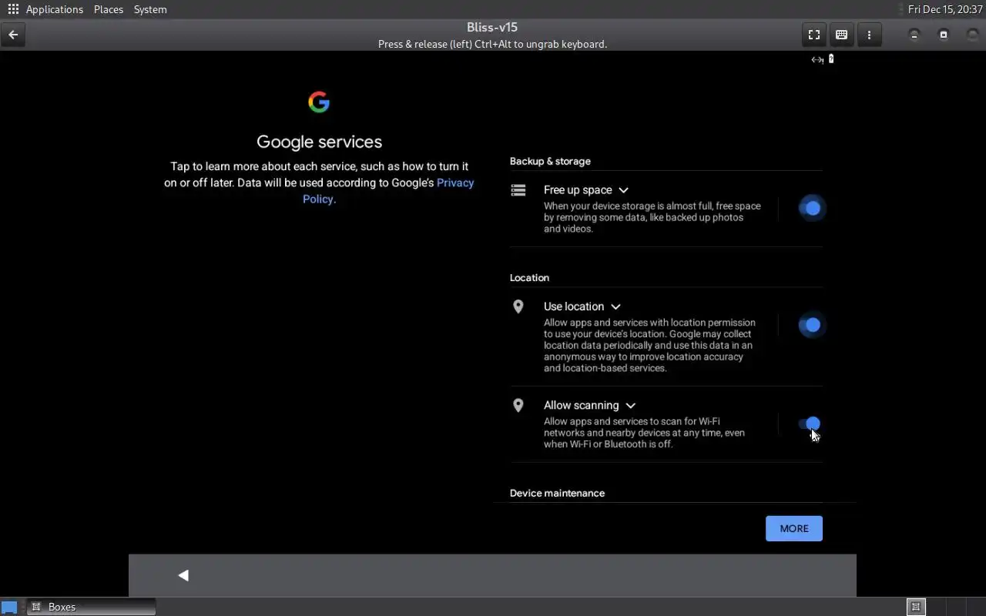The image size is (986, 616).
Task: Open the three-dot menu in Boxes header
Action: tap(869, 35)
